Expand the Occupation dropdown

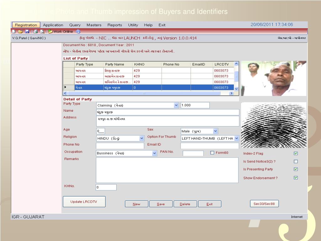click(x=155, y=153)
